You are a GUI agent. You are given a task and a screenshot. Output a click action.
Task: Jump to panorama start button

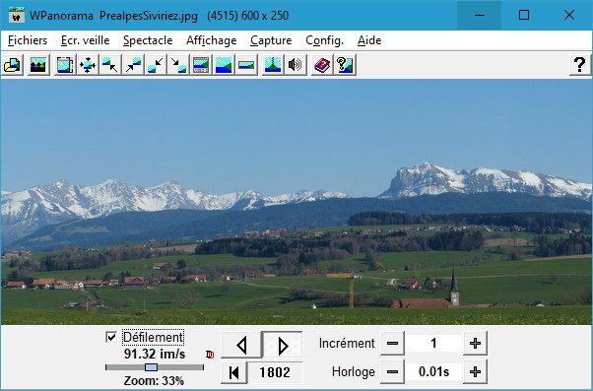point(234,372)
